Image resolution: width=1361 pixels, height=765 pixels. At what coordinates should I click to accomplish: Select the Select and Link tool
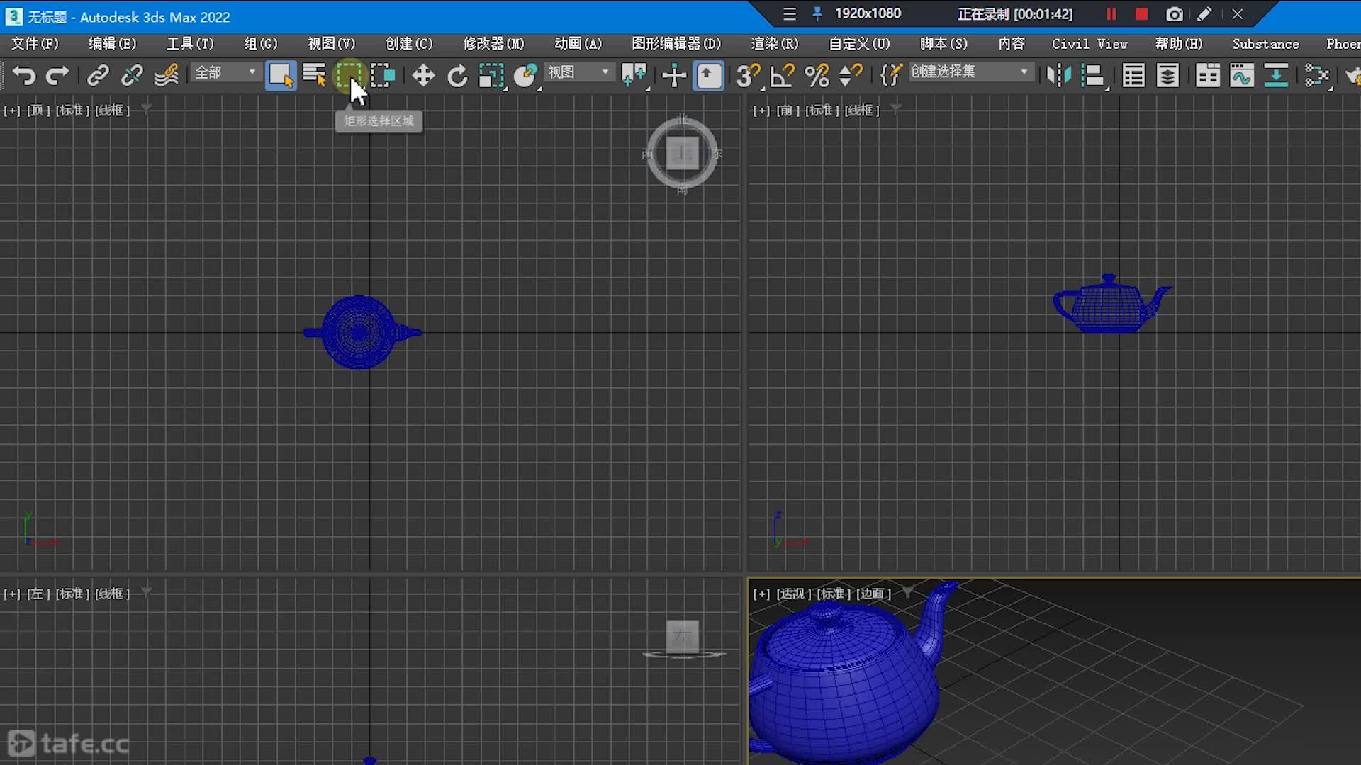[98, 75]
